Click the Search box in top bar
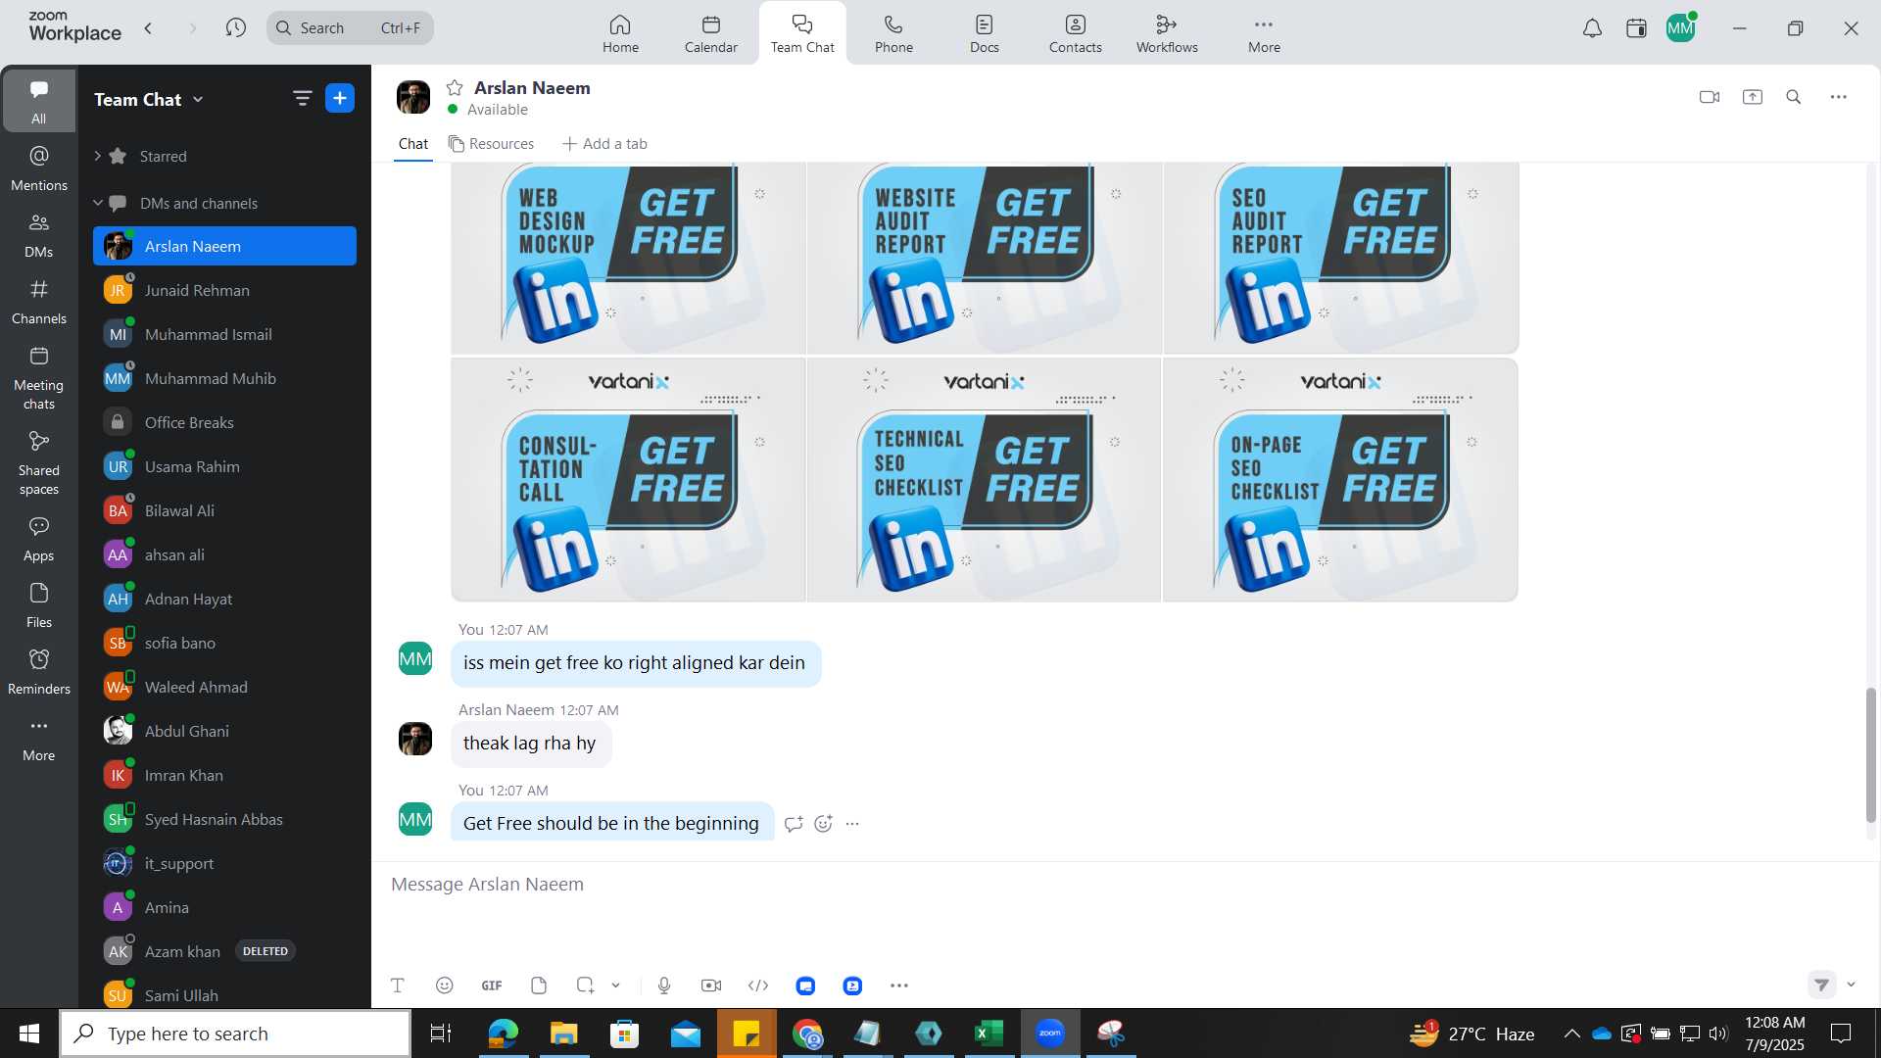This screenshot has width=1881, height=1058. click(x=350, y=27)
